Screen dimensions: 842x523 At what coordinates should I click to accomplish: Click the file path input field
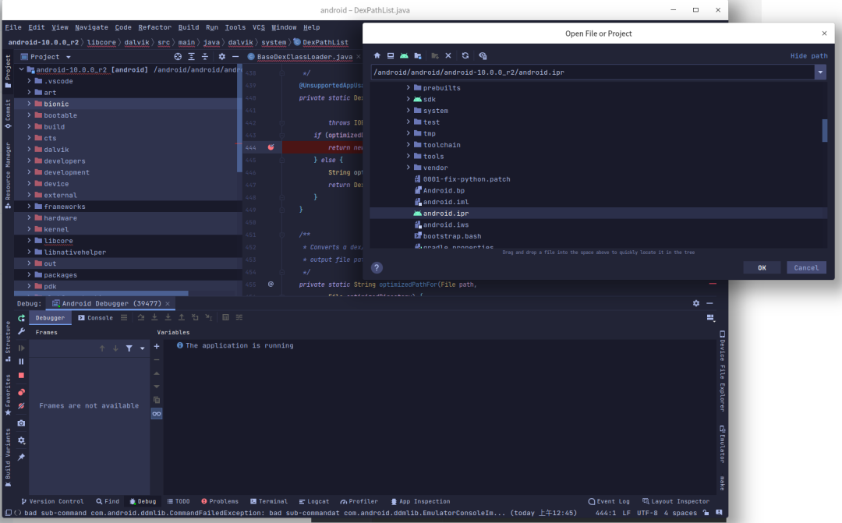point(593,72)
